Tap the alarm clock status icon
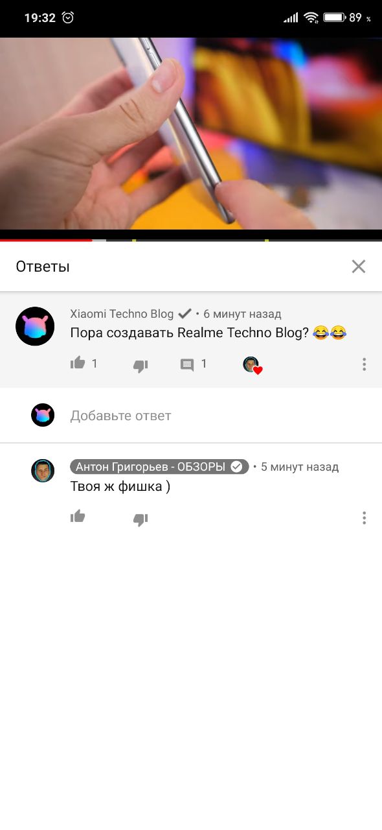The image size is (382, 830). coord(68,18)
